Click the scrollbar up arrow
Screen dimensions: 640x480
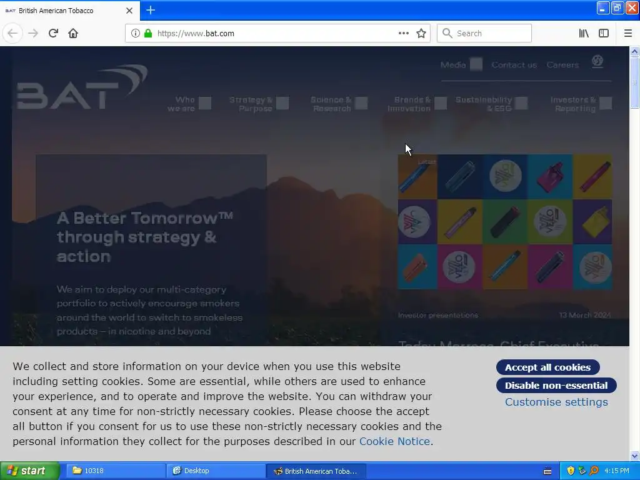pos(634,51)
